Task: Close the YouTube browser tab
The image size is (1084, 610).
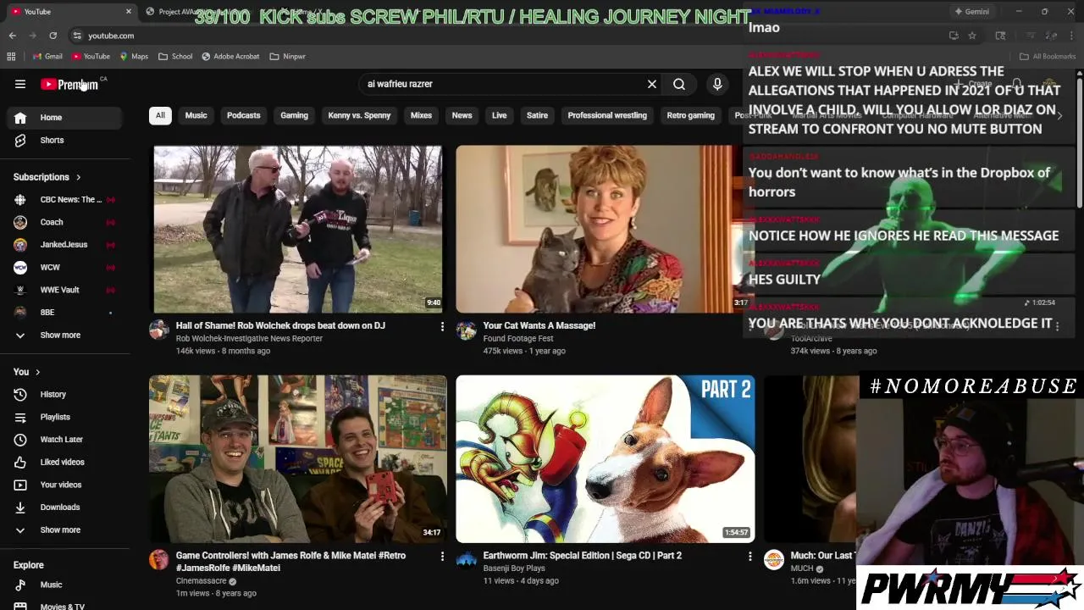Action: pyautogui.click(x=129, y=11)
